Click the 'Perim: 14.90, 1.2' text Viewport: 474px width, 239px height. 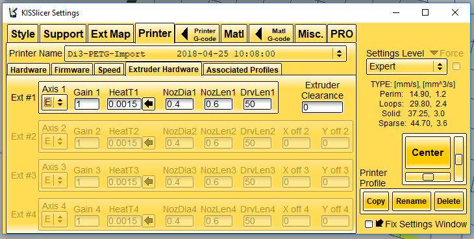click(x=413, y=94)
